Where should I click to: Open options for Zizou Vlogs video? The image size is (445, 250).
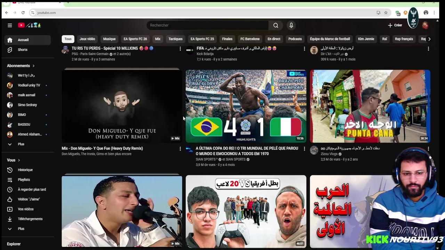[428, 149]
